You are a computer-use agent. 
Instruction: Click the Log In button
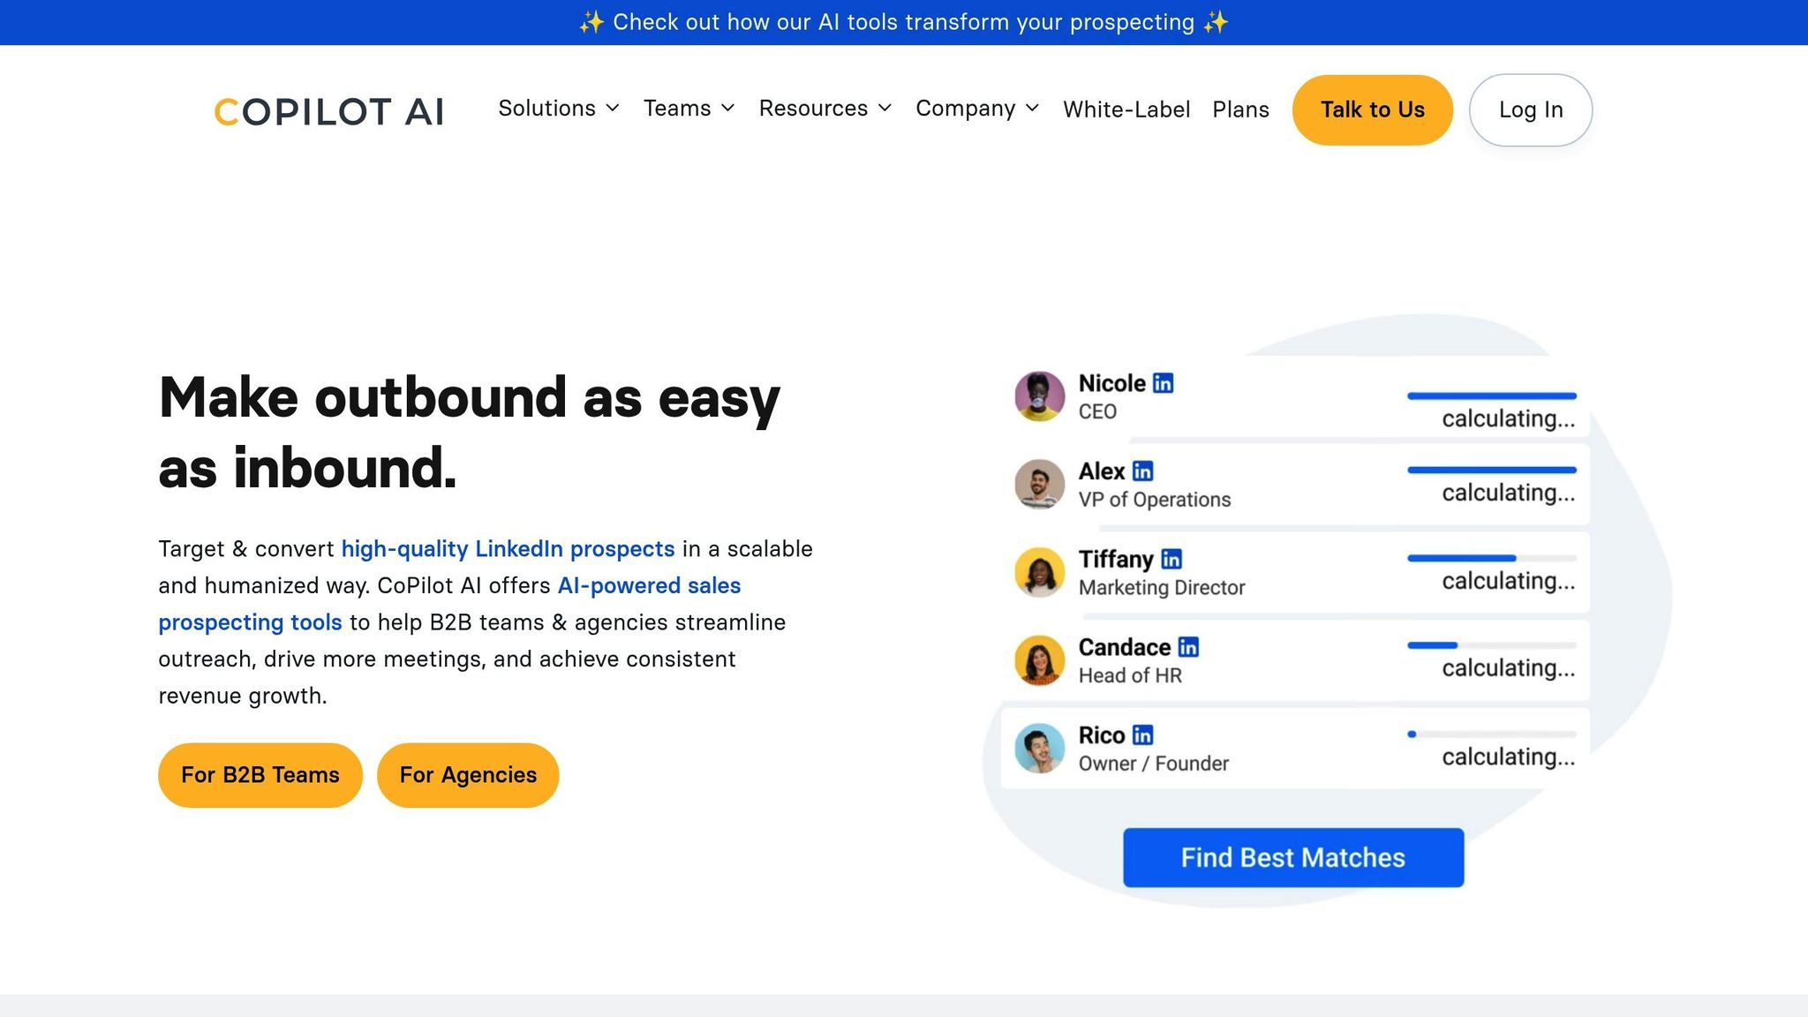1530,109
